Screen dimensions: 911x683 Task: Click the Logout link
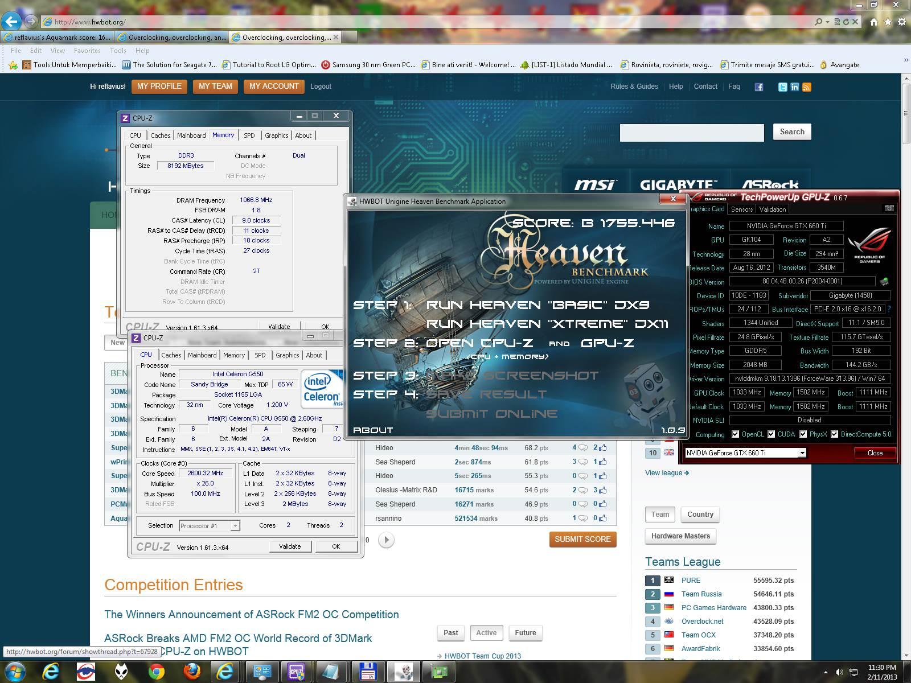point(321,87)
